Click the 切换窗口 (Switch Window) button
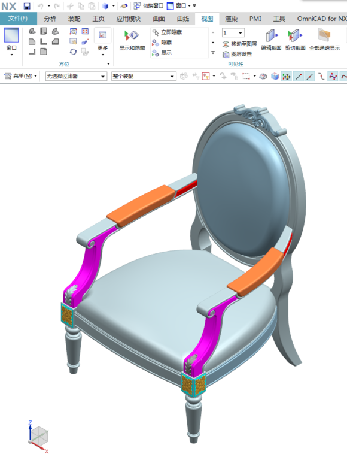The height and width of the screenshot is (463, 347). point(148,5)
